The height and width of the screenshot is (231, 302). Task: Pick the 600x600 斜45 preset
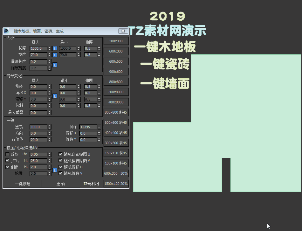(116, 122)
